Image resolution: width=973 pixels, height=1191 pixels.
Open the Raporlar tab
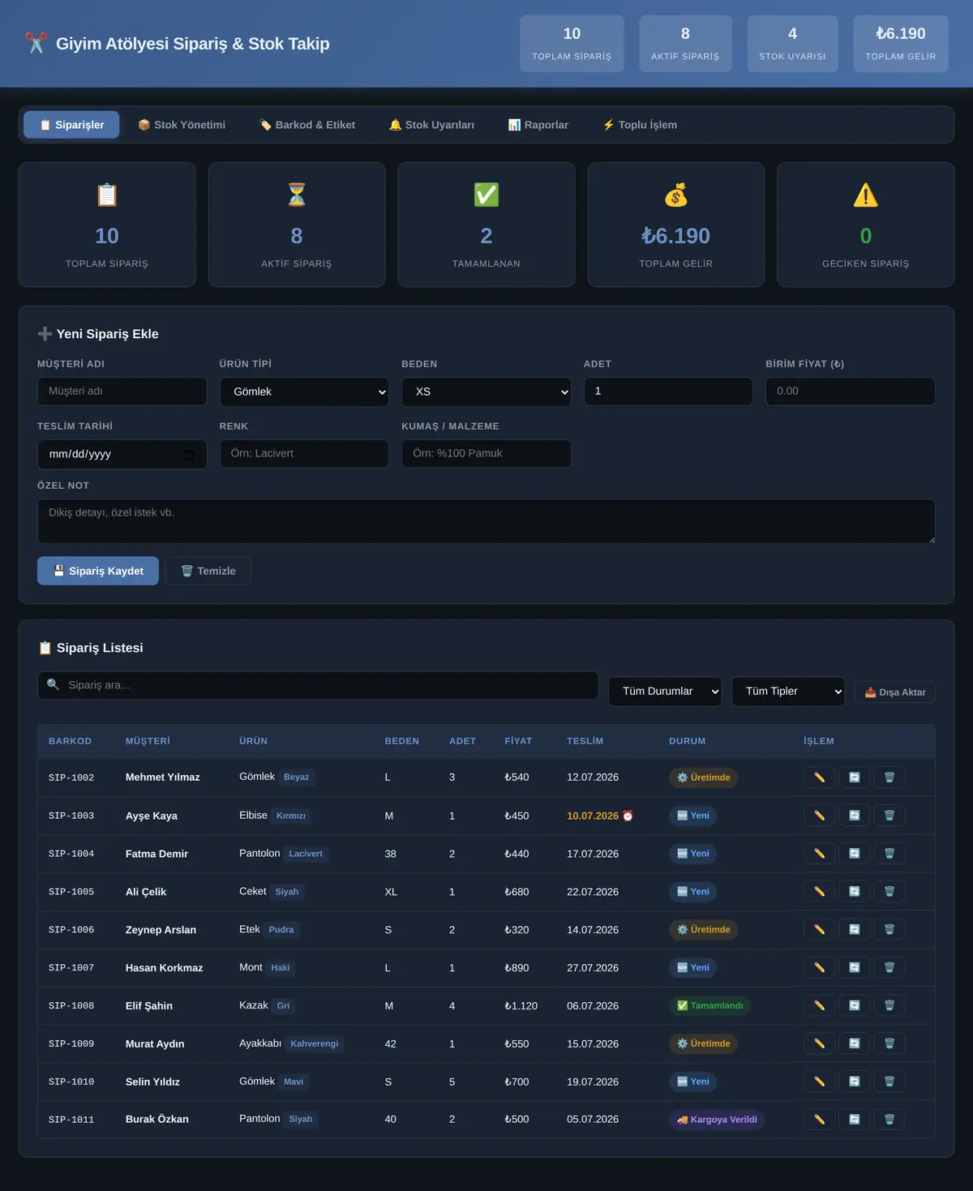click(x=538, y=125)
